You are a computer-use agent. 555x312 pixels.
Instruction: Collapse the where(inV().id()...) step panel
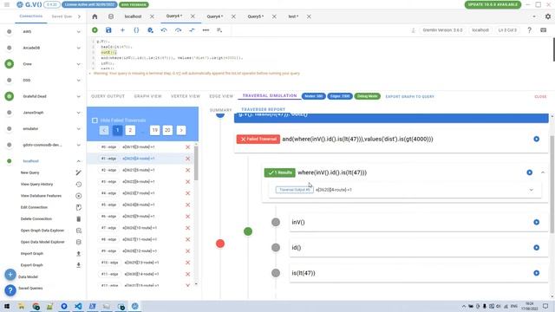543,172
